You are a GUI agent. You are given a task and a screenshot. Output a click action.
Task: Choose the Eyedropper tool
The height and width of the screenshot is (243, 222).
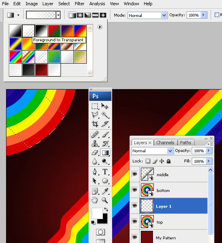click(105, 191)
